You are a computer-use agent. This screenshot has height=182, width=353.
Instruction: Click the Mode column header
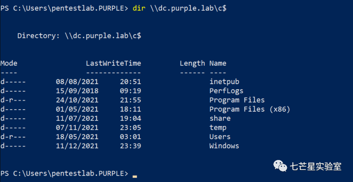[x=9, y=63]
